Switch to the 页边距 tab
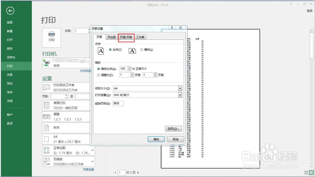The height and width of the screenshot is (177, 315). (x=112, y=37)
